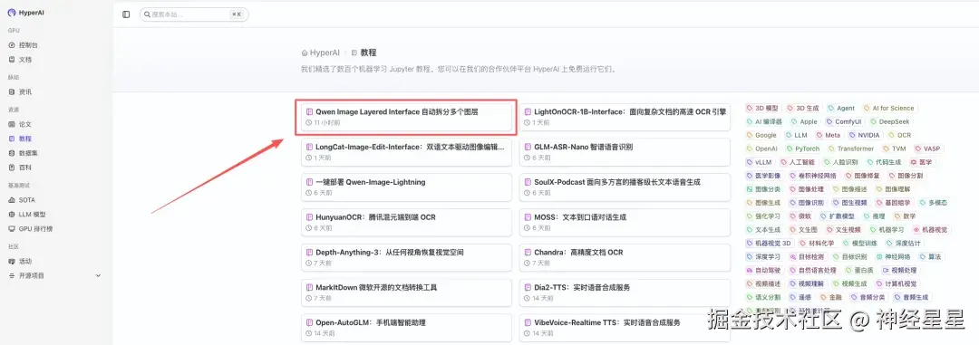Click the 百科 sidebar icon
979x345 pixels.
point(12,168)
